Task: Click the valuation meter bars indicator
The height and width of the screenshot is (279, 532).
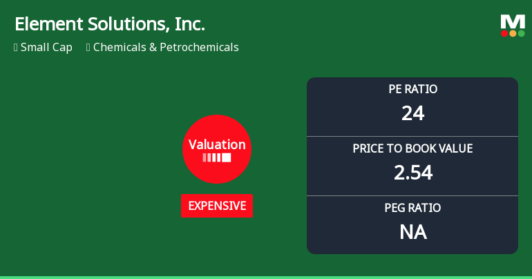Action: coord(217,157)
